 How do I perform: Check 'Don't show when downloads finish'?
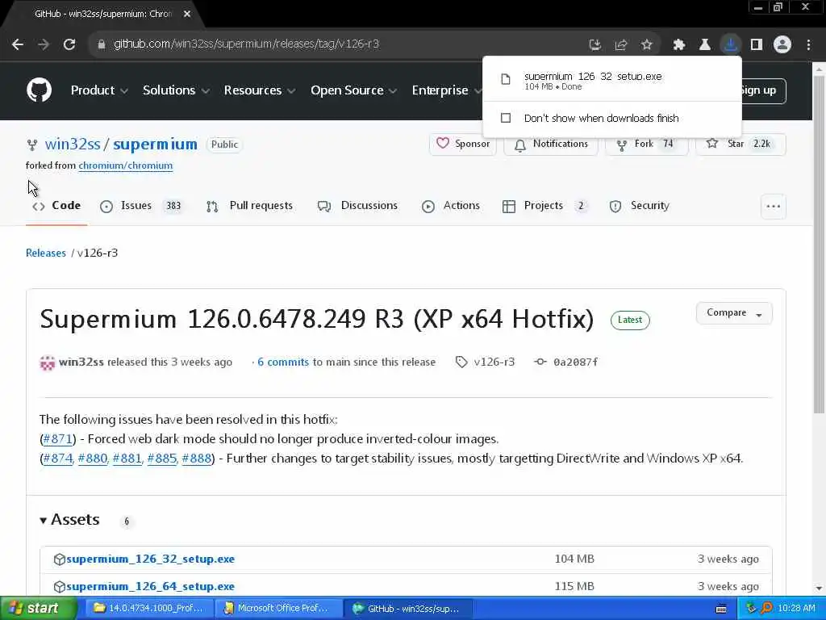pyautogui.click(x=506, y=118)
